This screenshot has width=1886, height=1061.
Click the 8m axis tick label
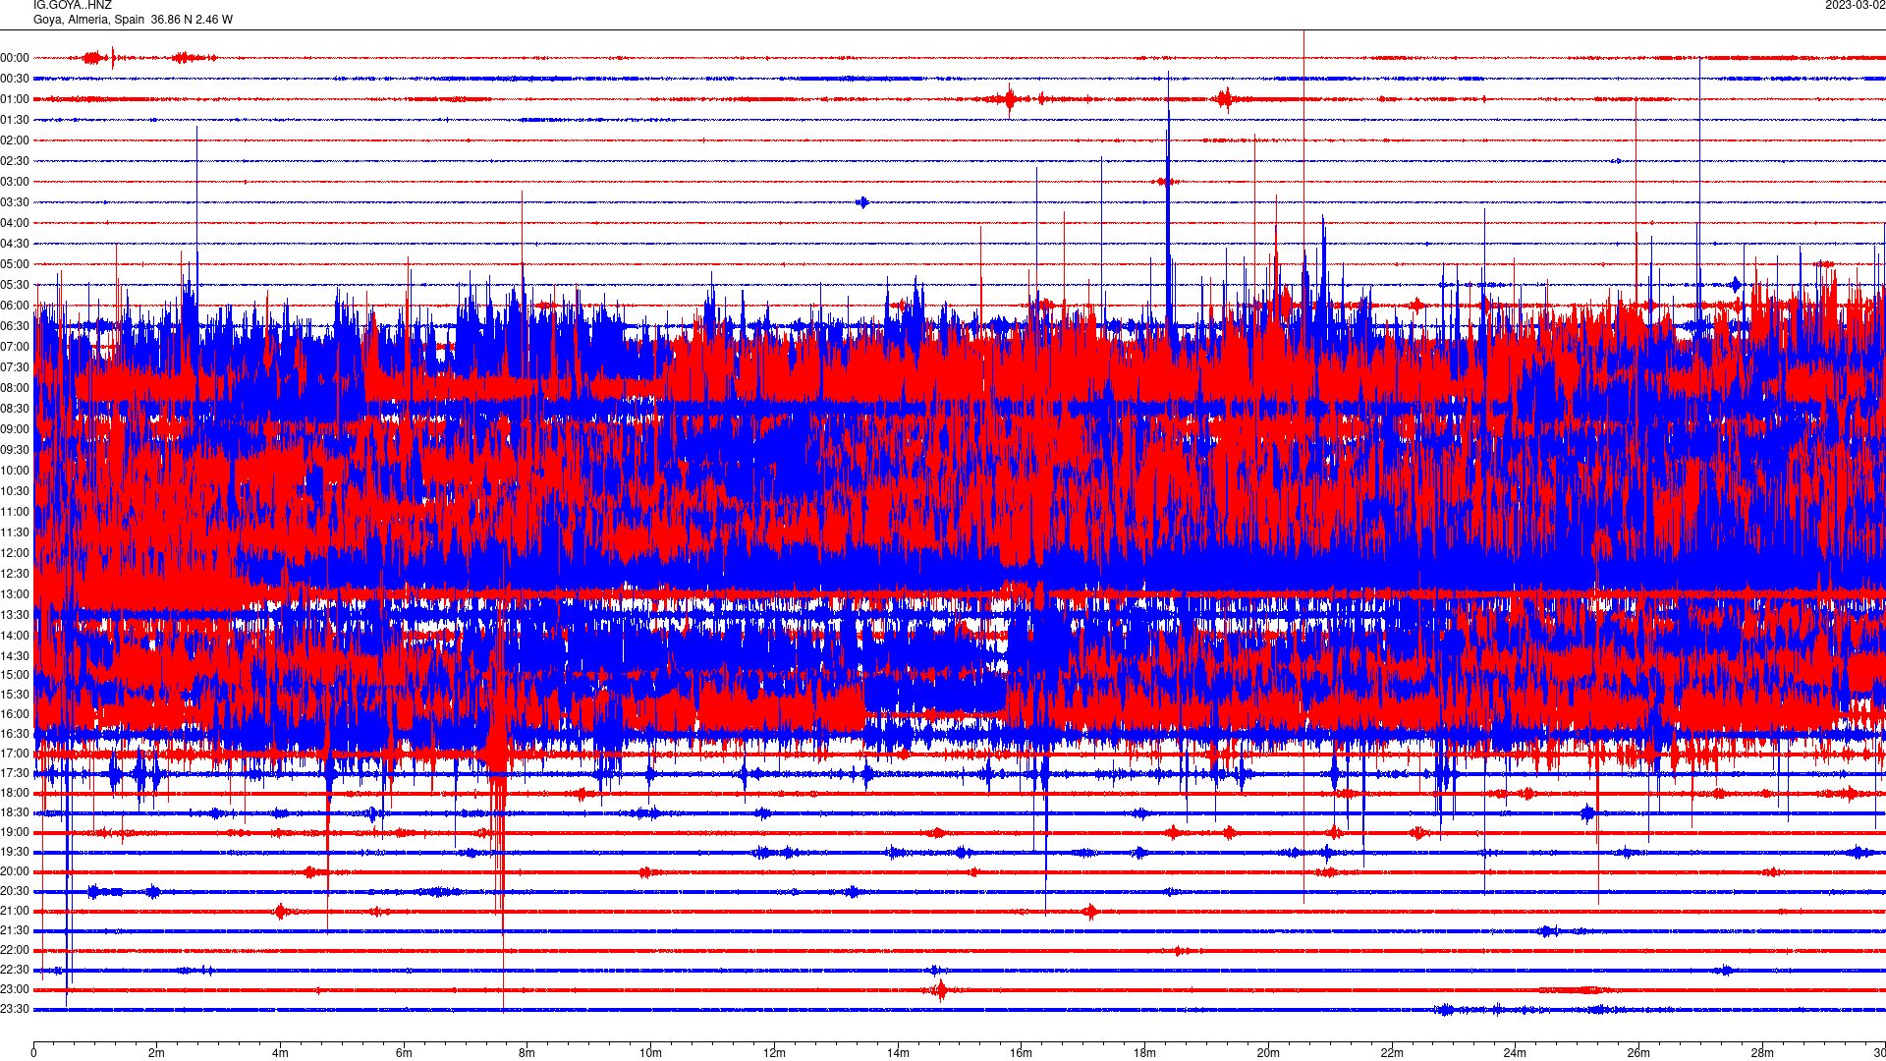pyautogui.click(x=527, y=1053)
